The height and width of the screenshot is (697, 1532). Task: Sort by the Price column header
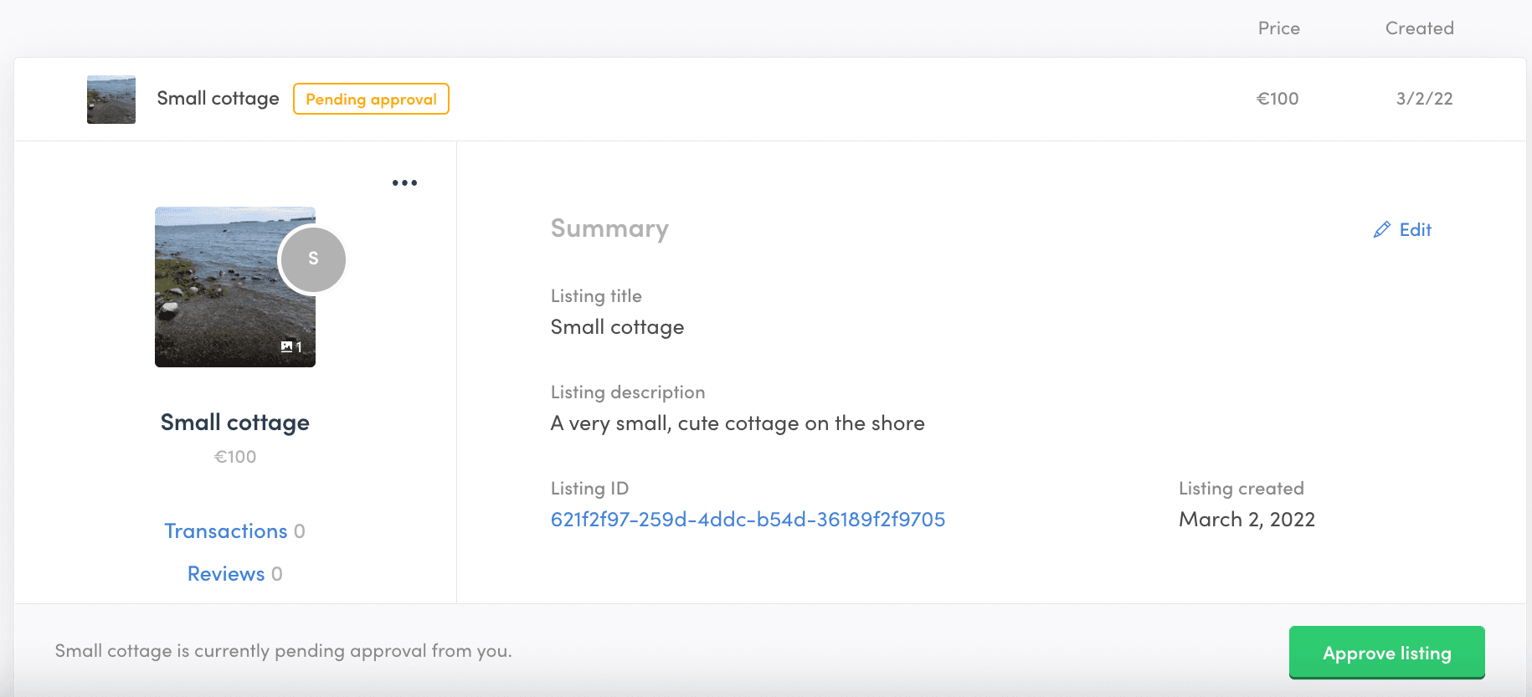click(x=1278, y=28)
